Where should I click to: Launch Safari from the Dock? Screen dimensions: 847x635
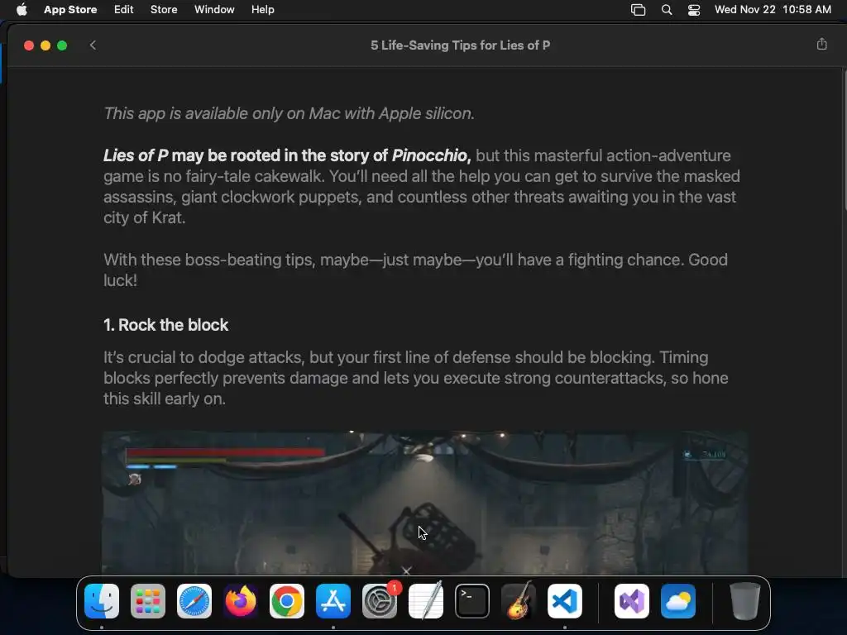pyautogui.click(x=194, y=601)
